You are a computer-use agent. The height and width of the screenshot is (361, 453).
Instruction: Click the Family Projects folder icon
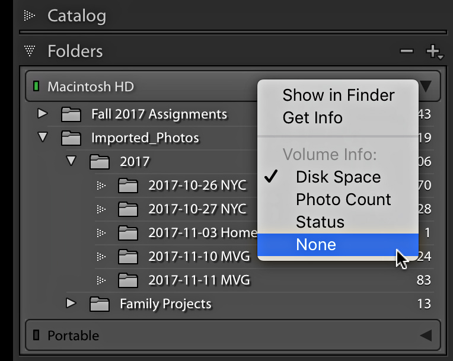pyautogui.click(x=100, y=304)
